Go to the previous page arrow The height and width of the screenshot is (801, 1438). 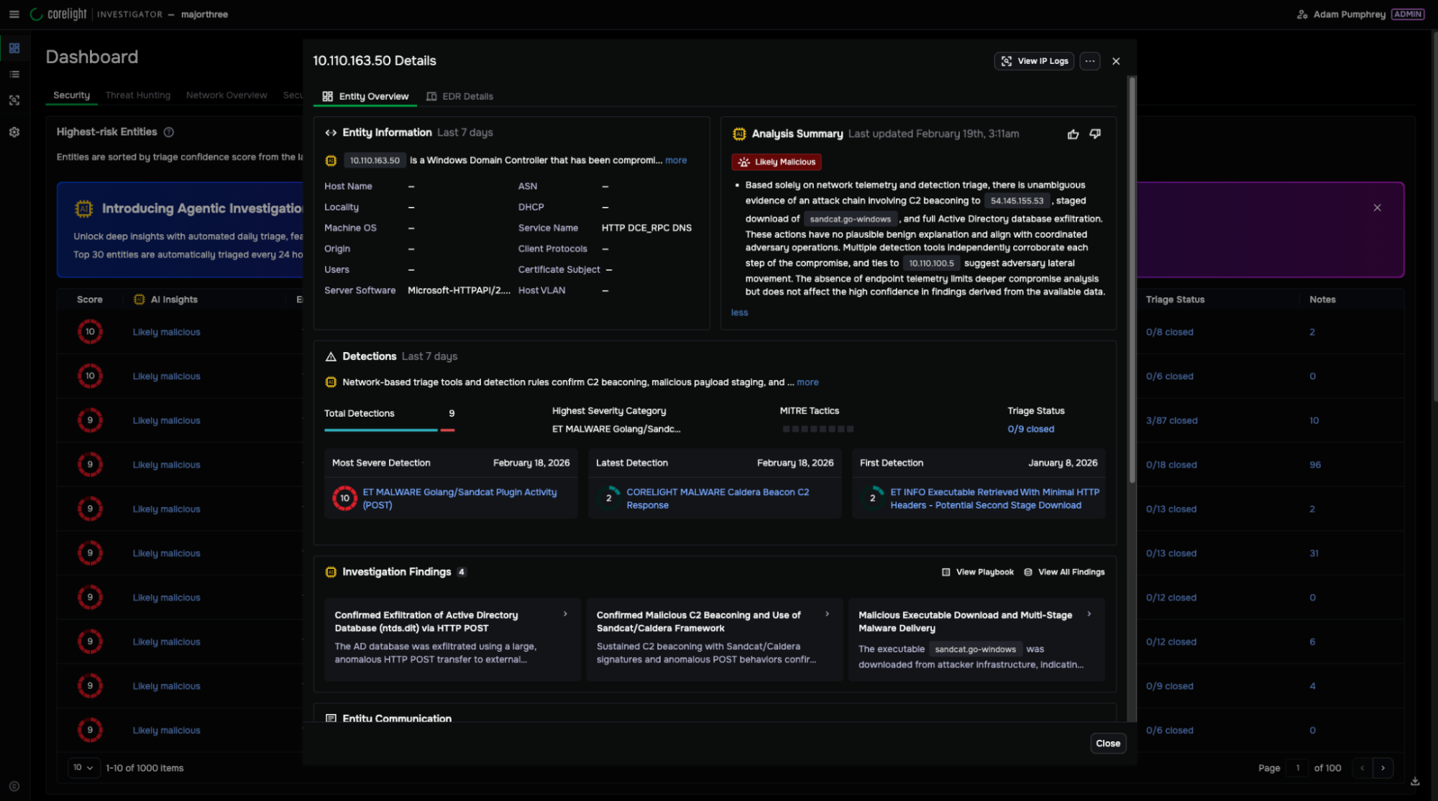click(1362, 768)
